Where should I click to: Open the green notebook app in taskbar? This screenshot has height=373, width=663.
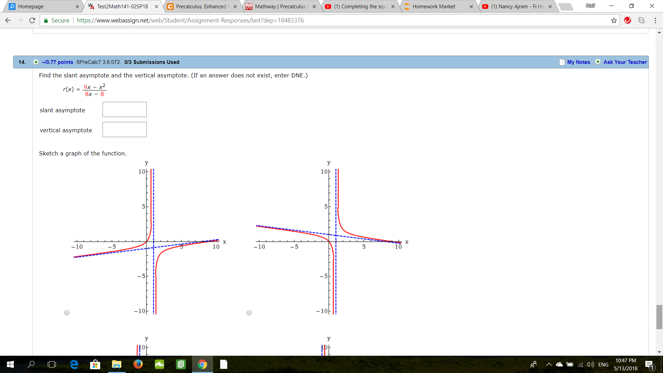181,364
